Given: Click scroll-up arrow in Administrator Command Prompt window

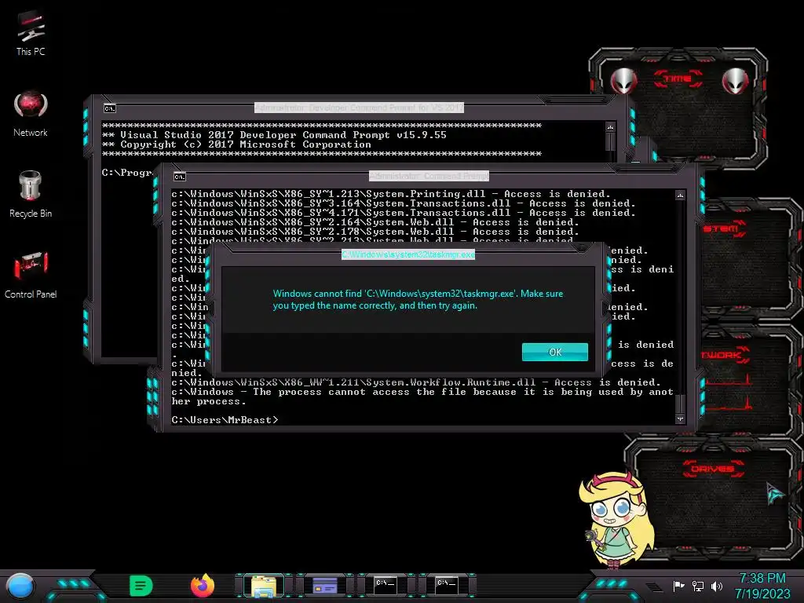Looking at the screenshot, I should point(680,196).
